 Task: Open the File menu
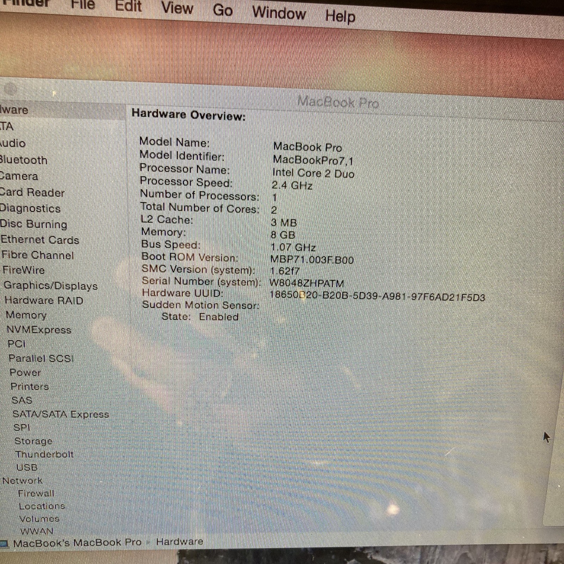click(x=83, y=4)
